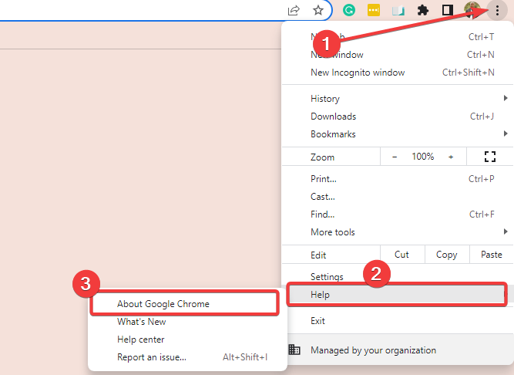Bookmark this tab with the star icon
Viewport: 514px width, 375px height.
(318, 11)
